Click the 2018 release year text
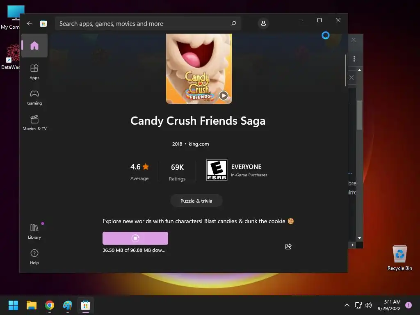420x315 pixels. pos(177,144)
